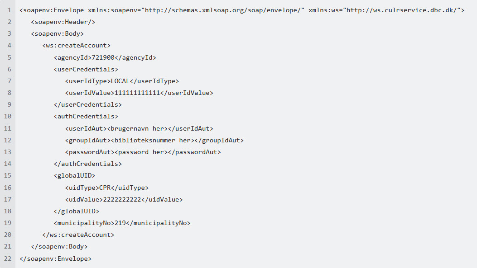This screenshot has width=477, height=268.
Task: Click the userIdType value LOCAL
Action: click(120, 81)
